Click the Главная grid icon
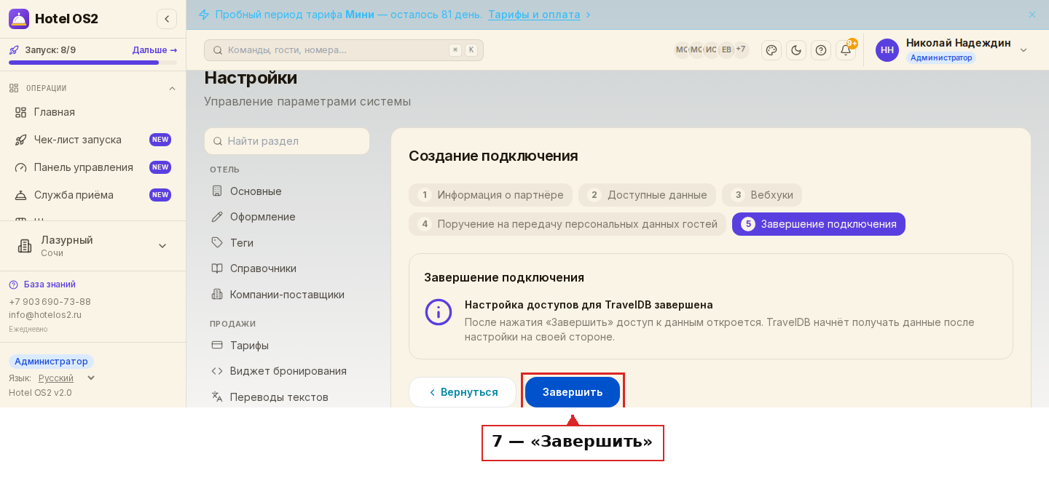 point(20,112)
